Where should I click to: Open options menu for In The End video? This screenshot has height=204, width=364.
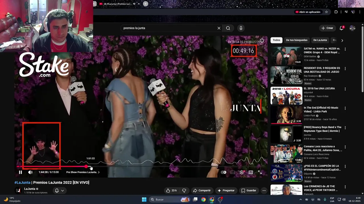[x=345, y=108]
